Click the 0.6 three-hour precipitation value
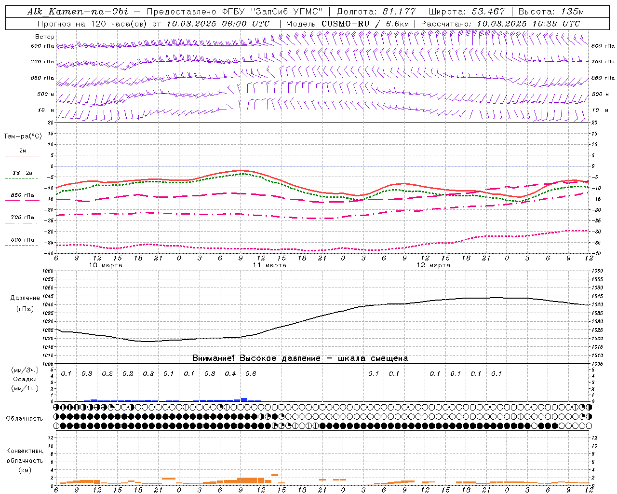This screenshot has width=617, height=494. tap(251, 373)
